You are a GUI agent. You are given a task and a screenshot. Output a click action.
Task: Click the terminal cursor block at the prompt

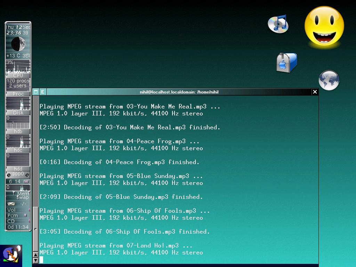coord(41,259)
